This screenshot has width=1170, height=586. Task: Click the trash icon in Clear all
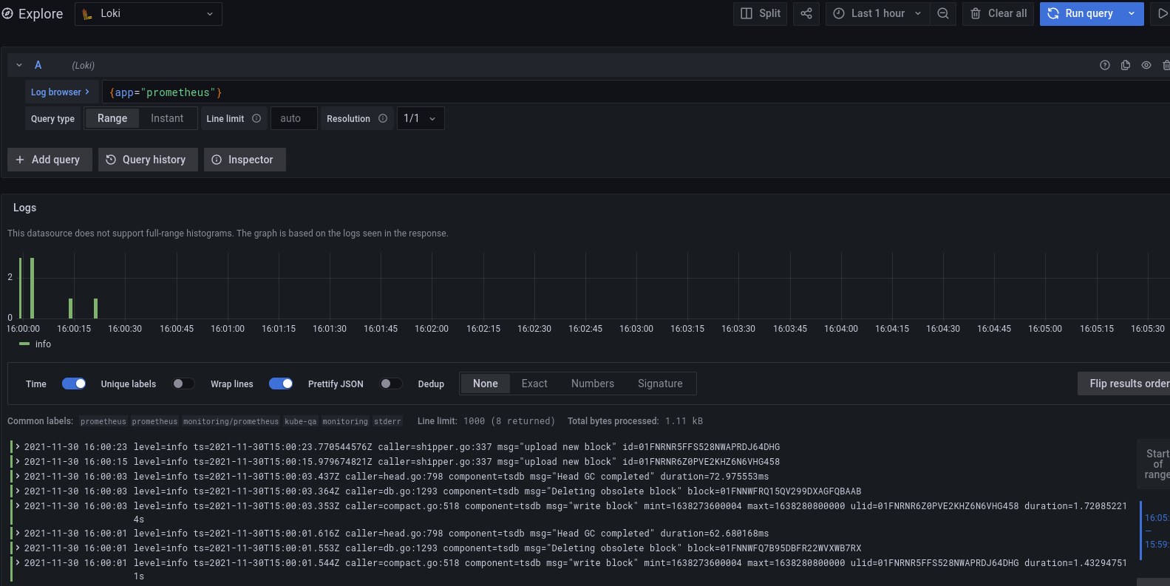pyautogui.click(x=976, y=13)
